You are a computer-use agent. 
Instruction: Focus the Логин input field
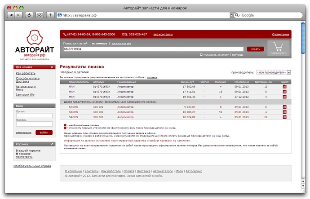(34, 115)
